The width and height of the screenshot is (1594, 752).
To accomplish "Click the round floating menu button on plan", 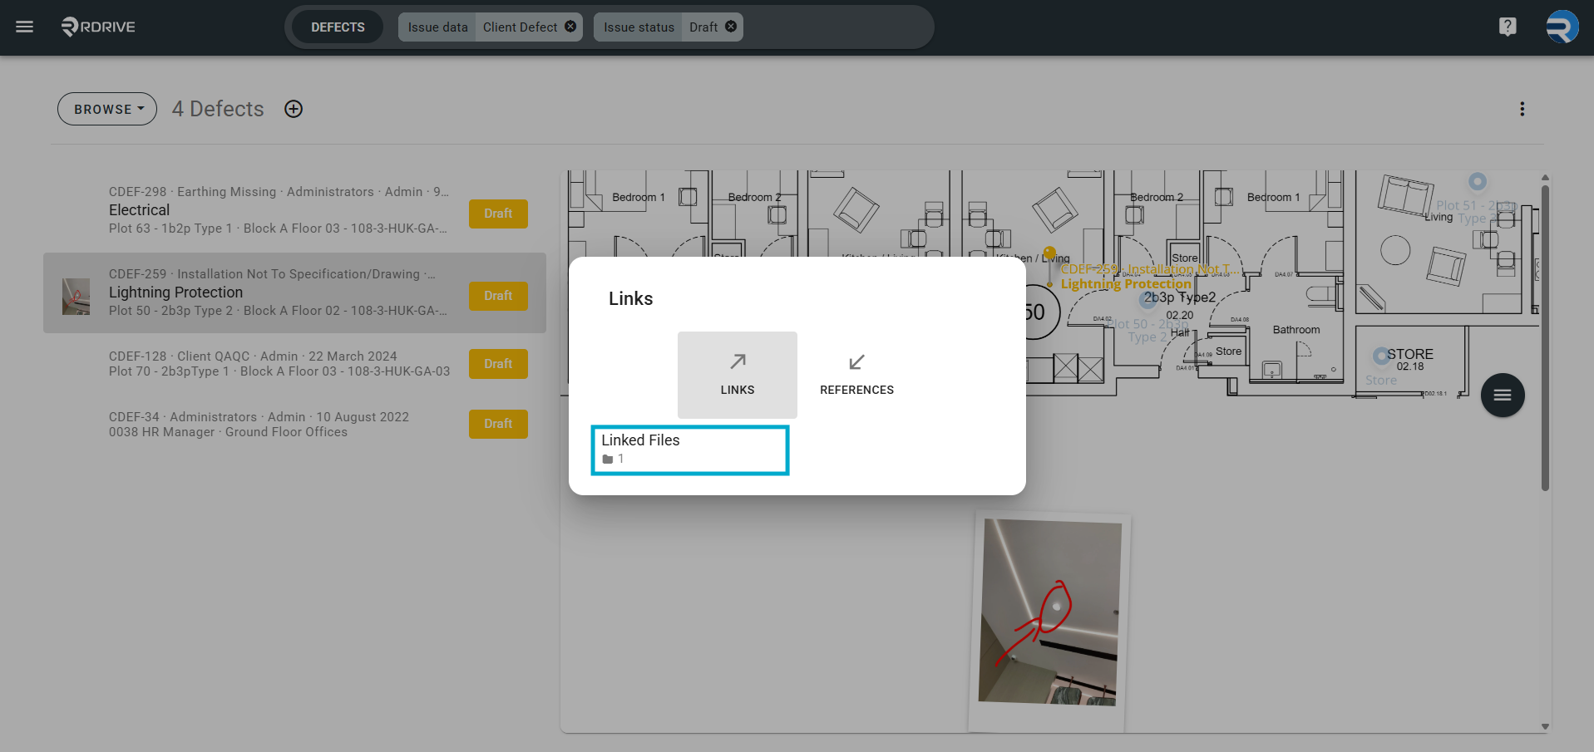I will (1503, 396).
